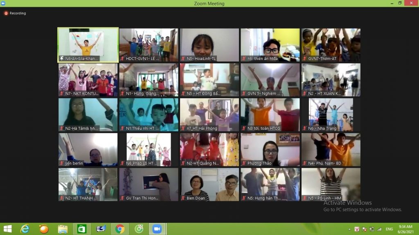This screenshot has height=235, width=419.
Task: Show hidden system tray icons arrow
Action: pos(349,229)
